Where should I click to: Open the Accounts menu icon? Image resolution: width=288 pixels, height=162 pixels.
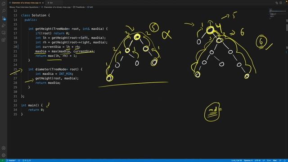[4, 148]
